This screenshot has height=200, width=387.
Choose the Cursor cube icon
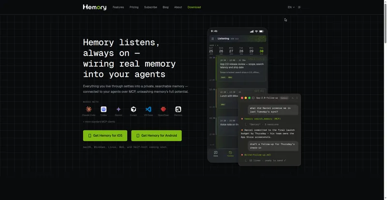(x=134, y=109)
